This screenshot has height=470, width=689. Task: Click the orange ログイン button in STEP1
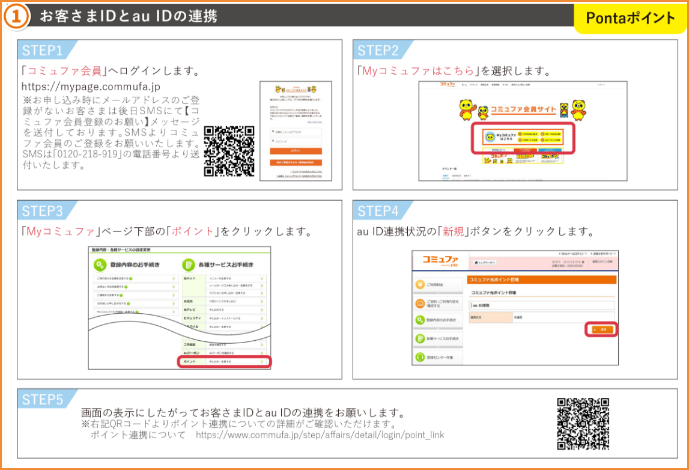296,151
